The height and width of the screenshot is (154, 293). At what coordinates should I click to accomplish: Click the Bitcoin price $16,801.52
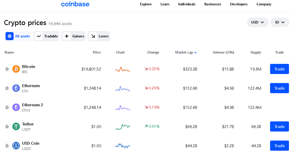91,69
